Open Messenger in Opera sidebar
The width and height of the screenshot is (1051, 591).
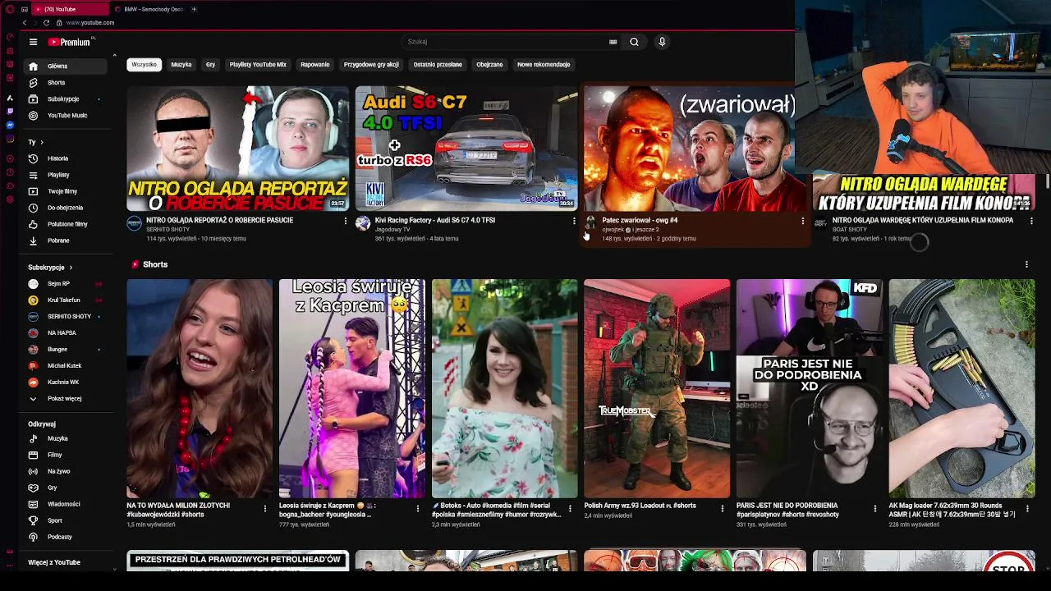point(10,125)
